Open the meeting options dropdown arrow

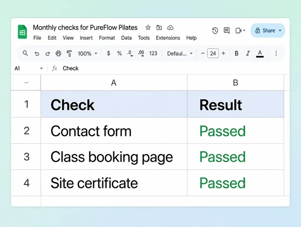[x=244, y=30]
